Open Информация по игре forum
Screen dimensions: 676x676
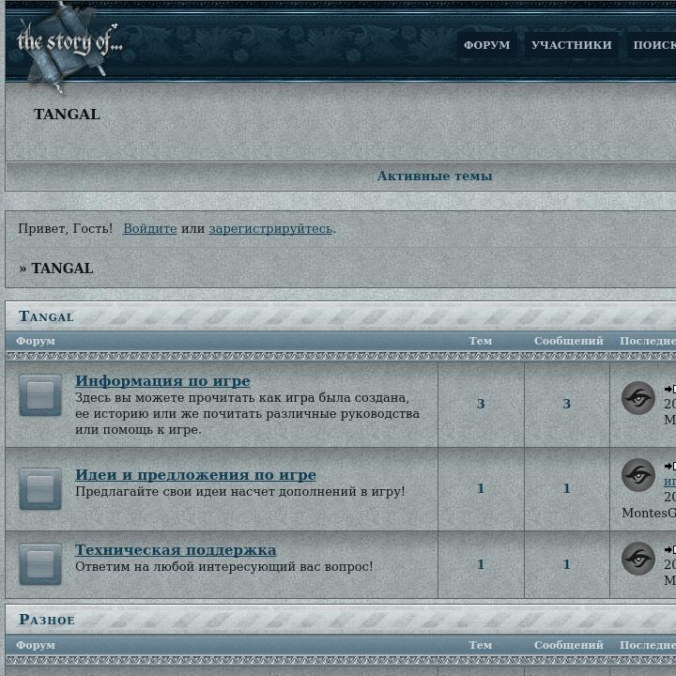[162, 381]
